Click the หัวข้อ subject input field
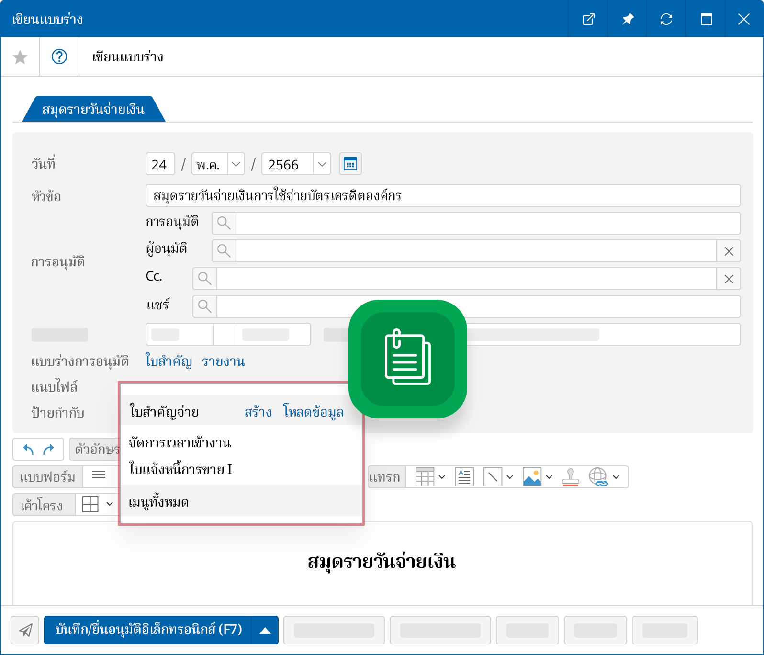Screen dimensions: 764x655 click(x=443, y=195)
